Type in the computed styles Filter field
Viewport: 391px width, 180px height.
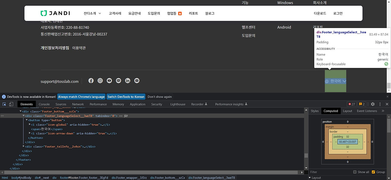point(330,172)
